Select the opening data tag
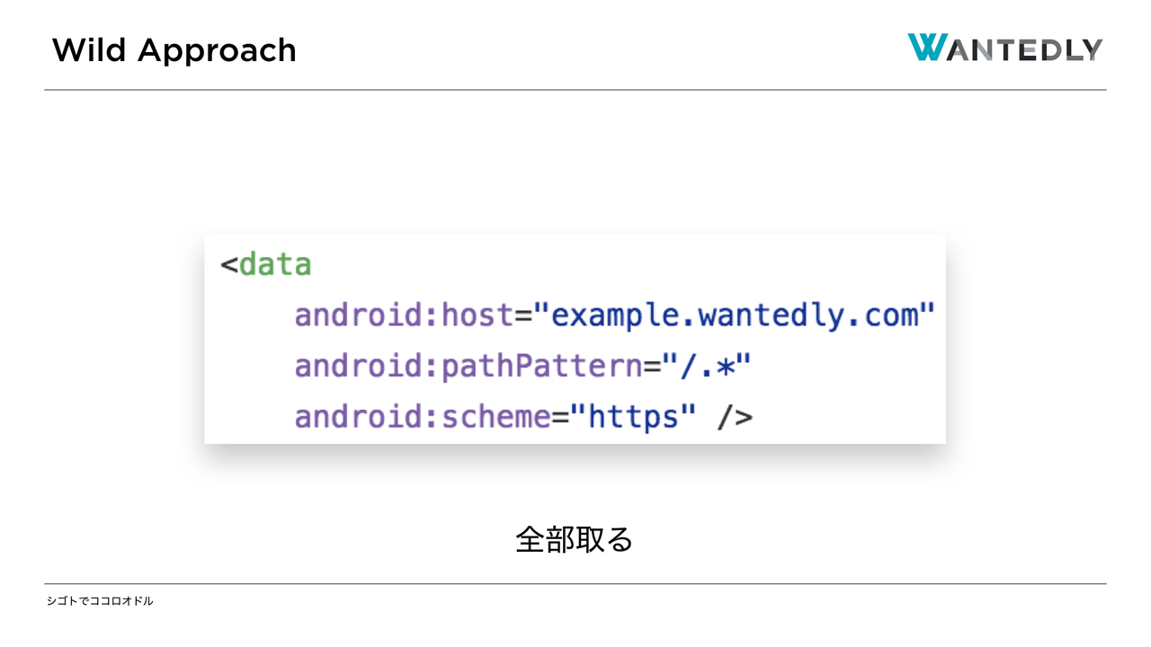The height and width of the screenshot is (647, 1151). coord(266,265)
